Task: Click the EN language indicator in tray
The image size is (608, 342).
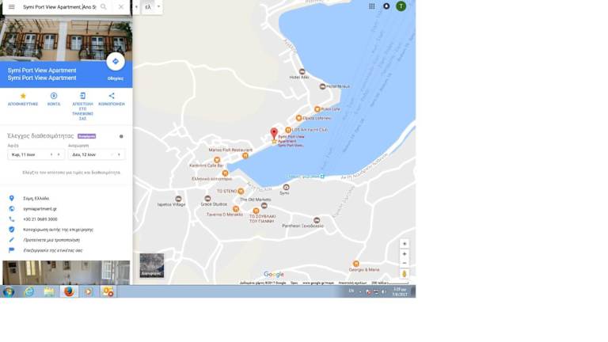Action: point(351,291)
